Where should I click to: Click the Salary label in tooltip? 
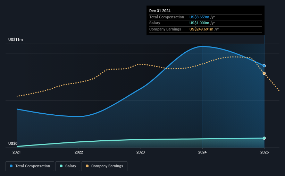pos(155,23)
